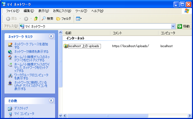Open the ツール(T) menu
Viewport: 193px width, 119px height.
[x=81, y=11]
